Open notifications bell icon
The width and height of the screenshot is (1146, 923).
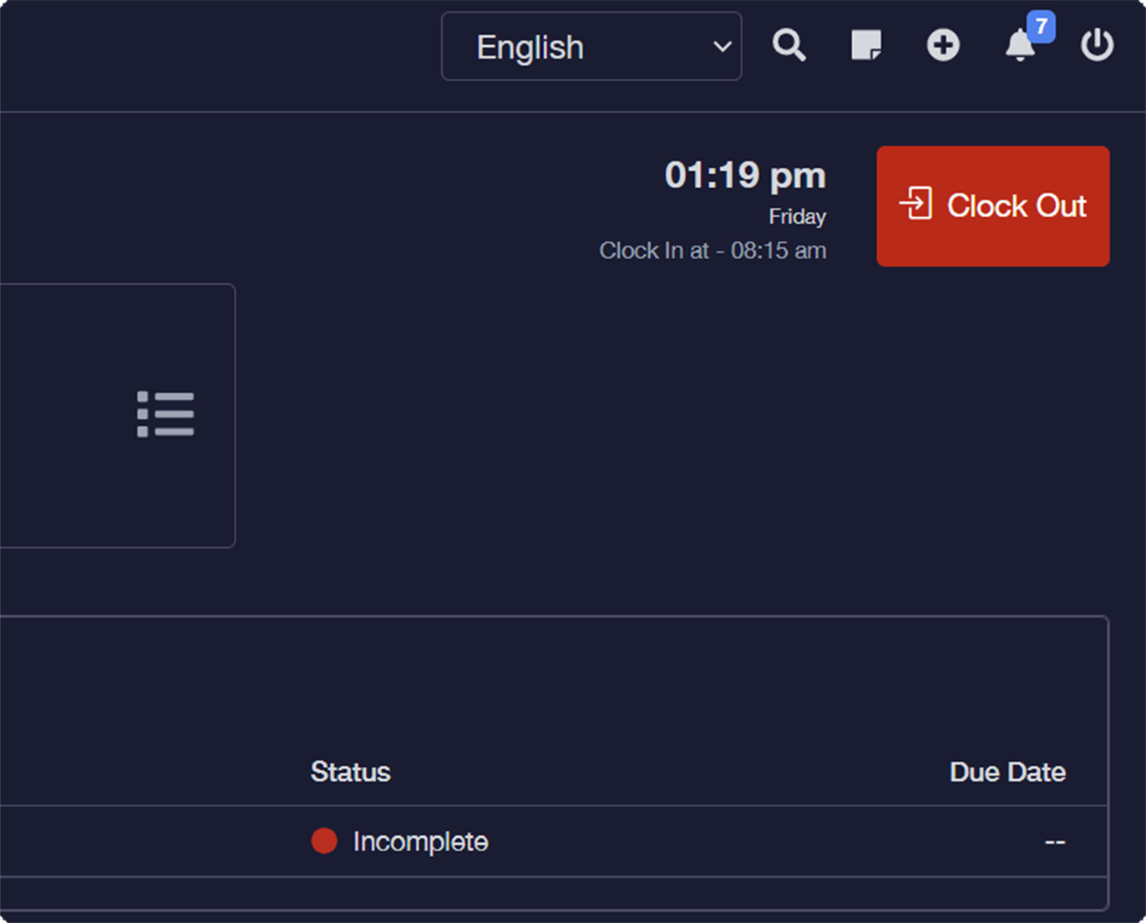point(1019,47)
